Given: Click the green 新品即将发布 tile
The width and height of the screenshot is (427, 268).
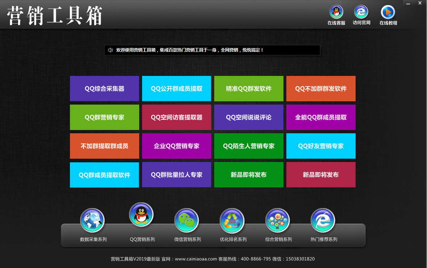Looking at the screenshot, I should 249,175.
